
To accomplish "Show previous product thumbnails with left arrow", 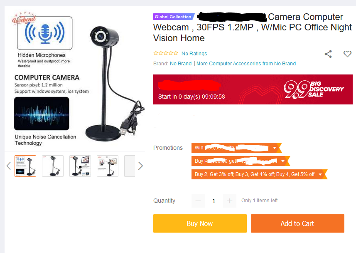I will pyautogui.click(x=9, y=166).
